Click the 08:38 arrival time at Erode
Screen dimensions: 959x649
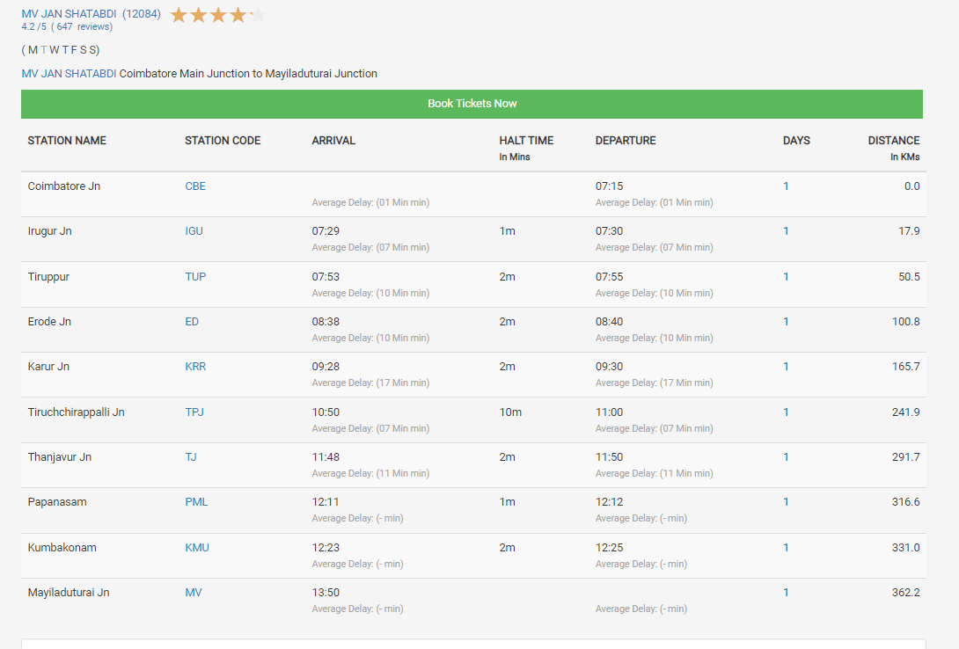[x=326, y=322]
